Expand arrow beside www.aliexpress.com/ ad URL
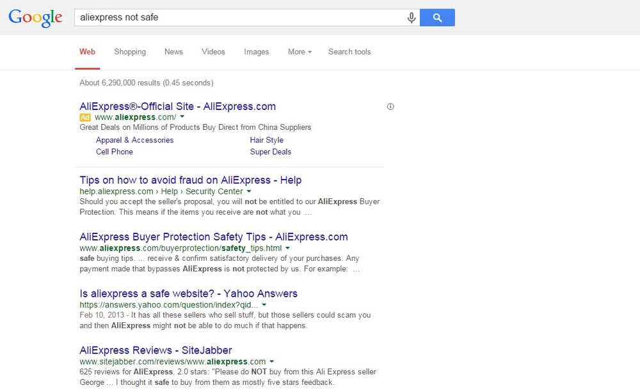The width and height of the screenshot is (640, 390). (x=182, y=116)
